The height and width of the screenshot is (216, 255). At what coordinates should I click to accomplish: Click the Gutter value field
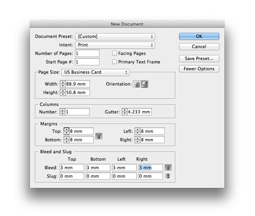point(139,112)
